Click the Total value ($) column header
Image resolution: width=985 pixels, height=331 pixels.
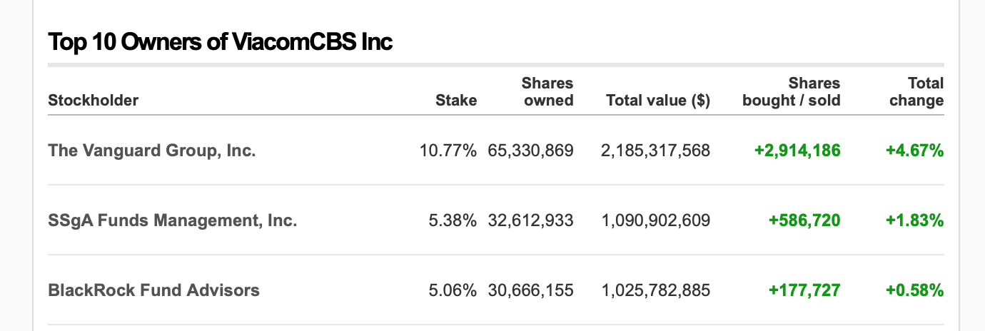(657, 101)
